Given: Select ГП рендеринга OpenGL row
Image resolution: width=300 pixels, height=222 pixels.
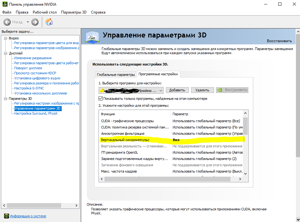Looking at the screenshot, I should [x=172, y=152].
